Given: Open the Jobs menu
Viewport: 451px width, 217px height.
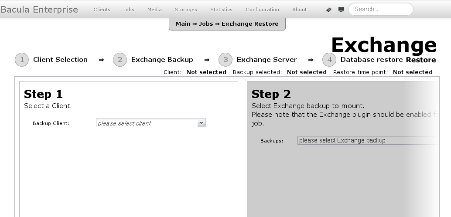Looking at the screenshot, I should tap(129, 10).
